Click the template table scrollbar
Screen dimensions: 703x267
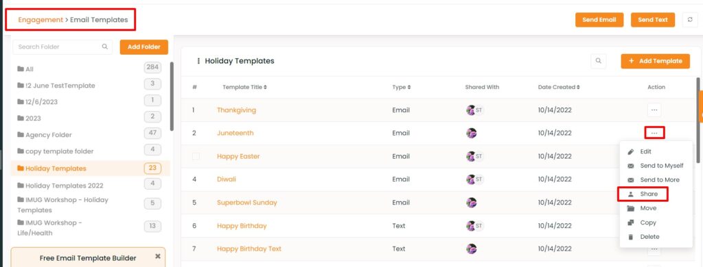698,120
